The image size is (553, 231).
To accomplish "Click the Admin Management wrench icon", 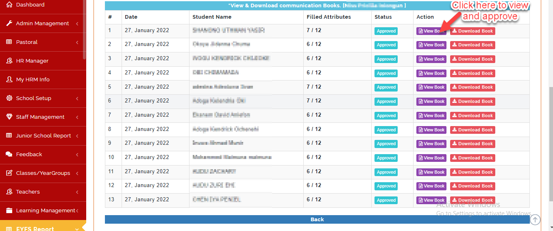I will 9,23.
